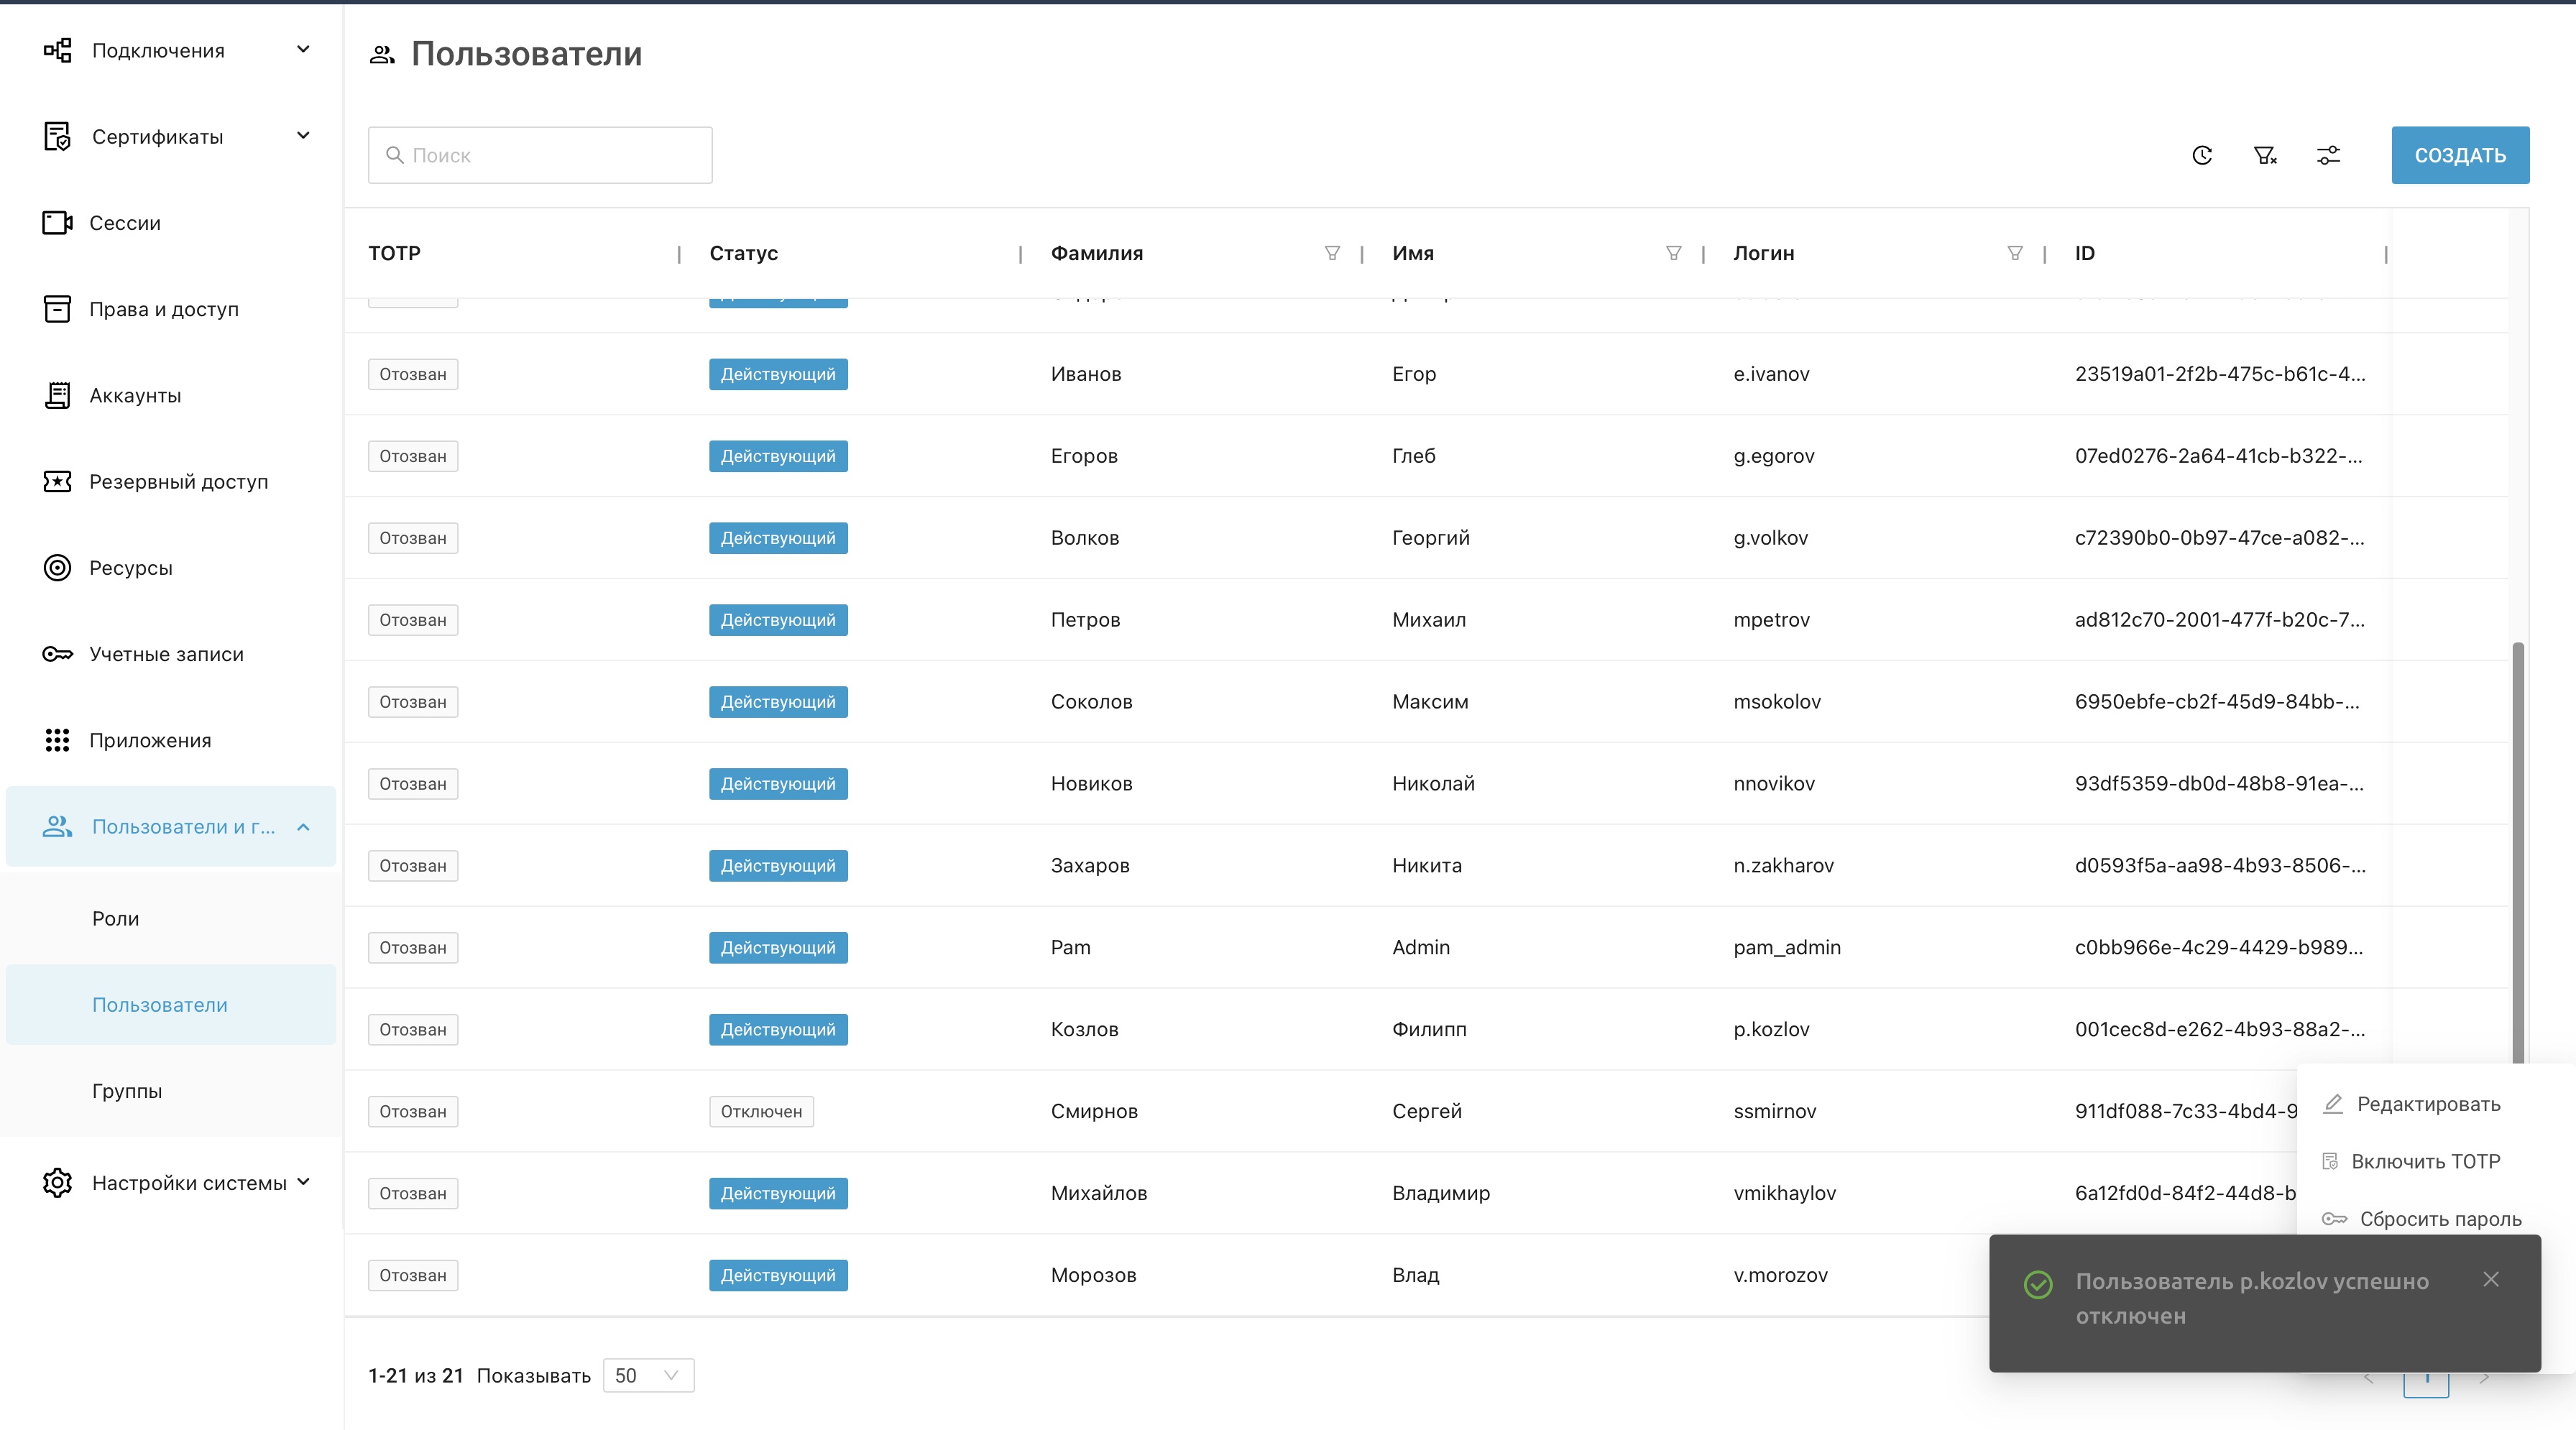Go to Ресурсы in sidebar
The image size is (2576, 1430).
click(x=130, y=568)
